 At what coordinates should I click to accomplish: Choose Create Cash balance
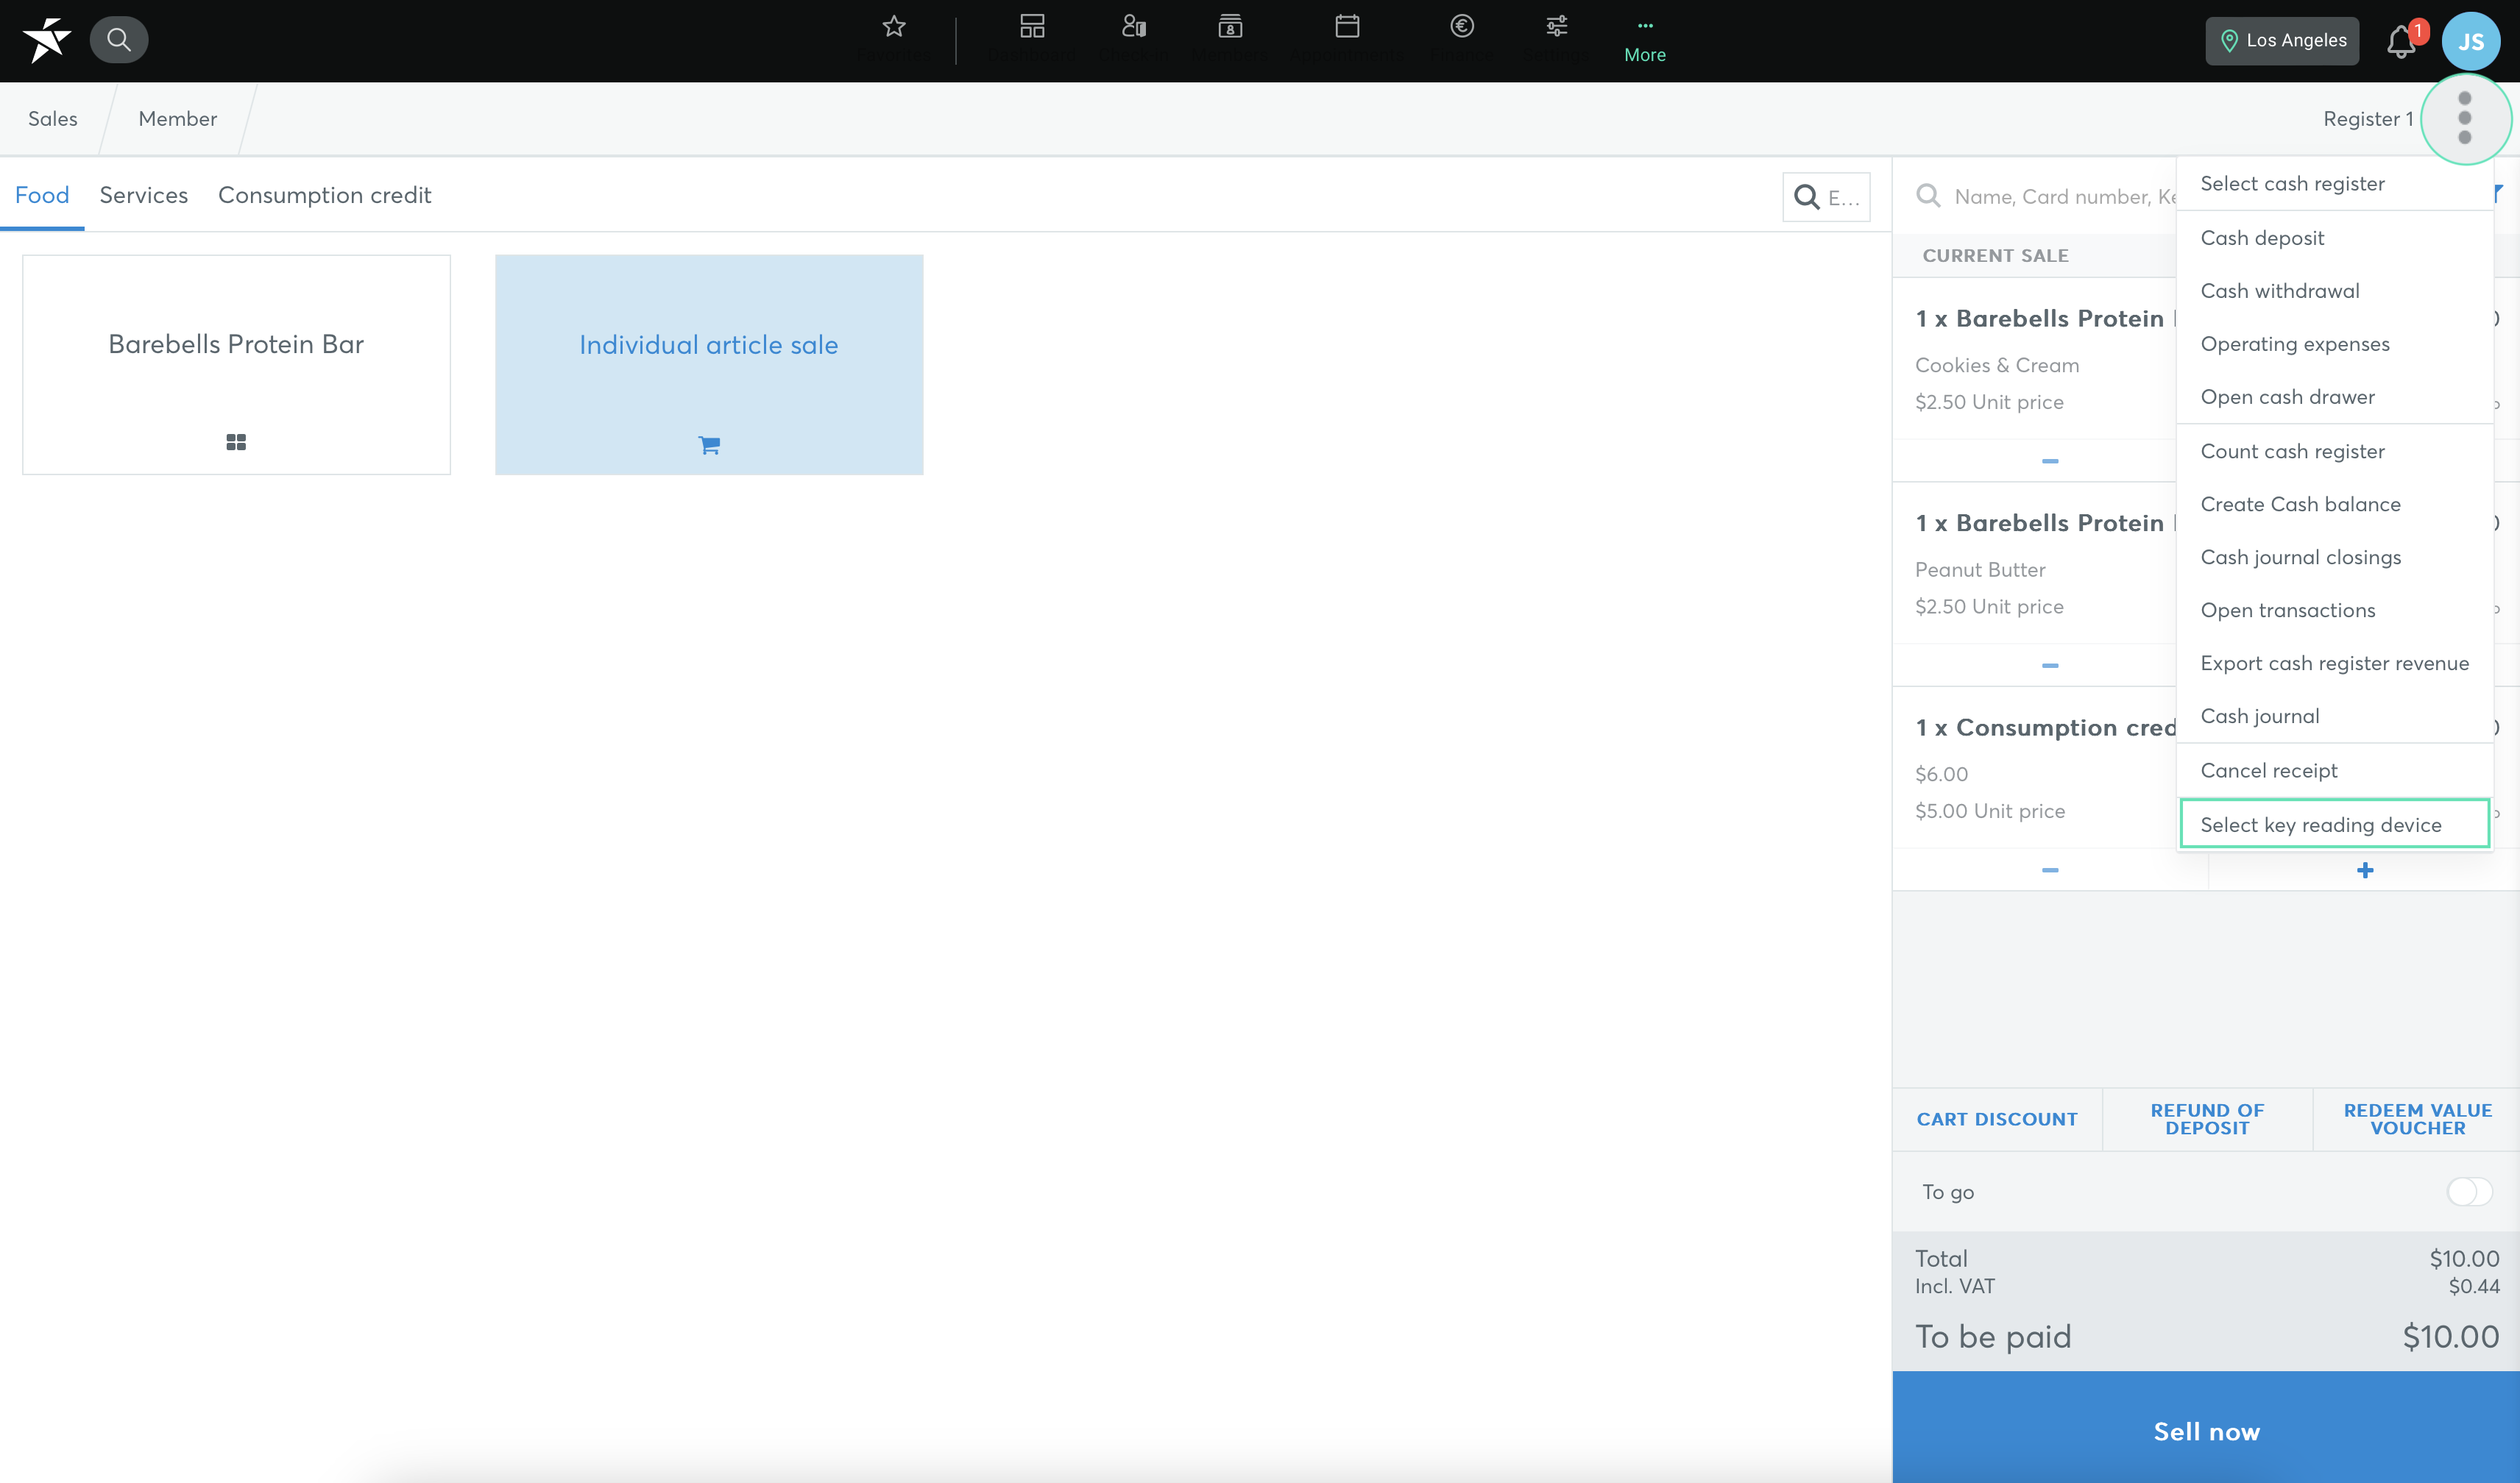[2334, 505]
